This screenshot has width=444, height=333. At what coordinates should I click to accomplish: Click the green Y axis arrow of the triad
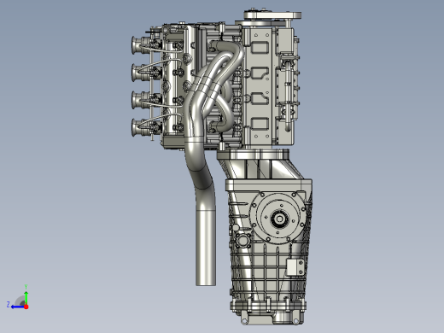point(26,297)
